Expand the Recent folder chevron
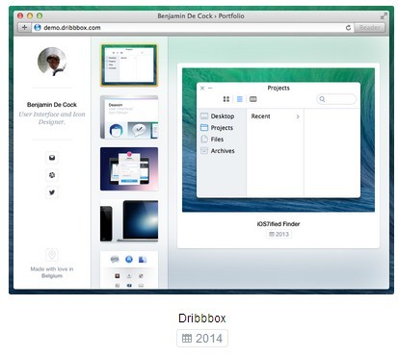398x357 pixels. tap(298, 116)
